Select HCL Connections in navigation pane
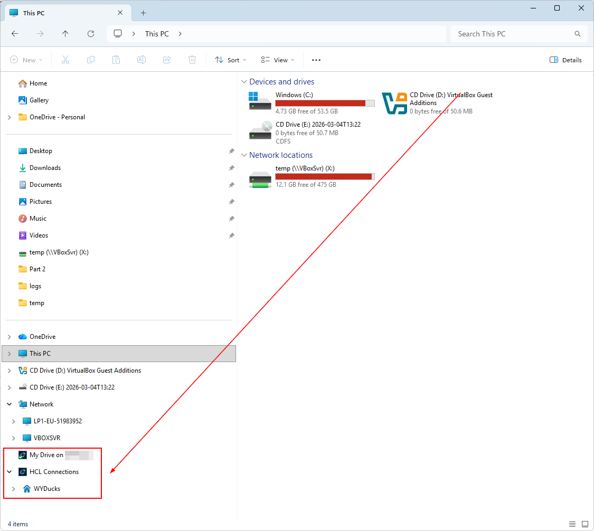The height and width of the screenshot is (531, 594). point(54,472)
